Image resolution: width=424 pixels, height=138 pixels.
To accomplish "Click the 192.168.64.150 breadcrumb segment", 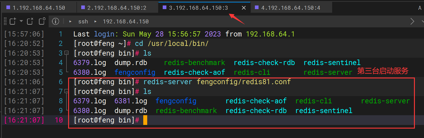I will coord(126,22).
